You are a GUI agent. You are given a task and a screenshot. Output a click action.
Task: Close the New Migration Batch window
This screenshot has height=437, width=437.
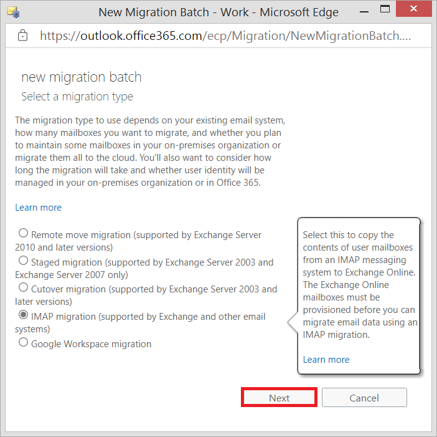pyautogui.click(x=413, y=9)
